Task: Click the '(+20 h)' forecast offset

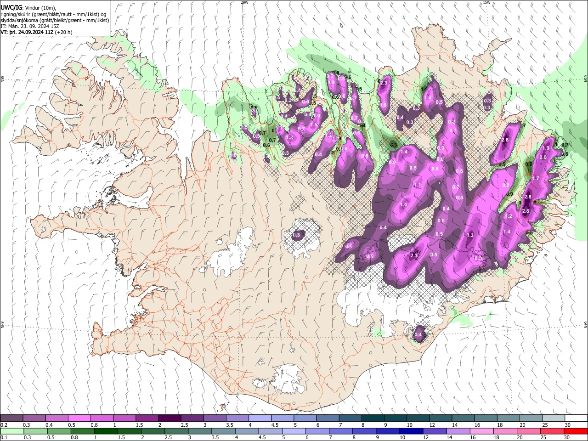Action: tap(63, 32)
